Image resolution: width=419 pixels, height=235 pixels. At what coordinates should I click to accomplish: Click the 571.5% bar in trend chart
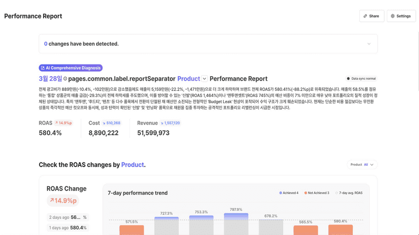(x=132, y=230)
